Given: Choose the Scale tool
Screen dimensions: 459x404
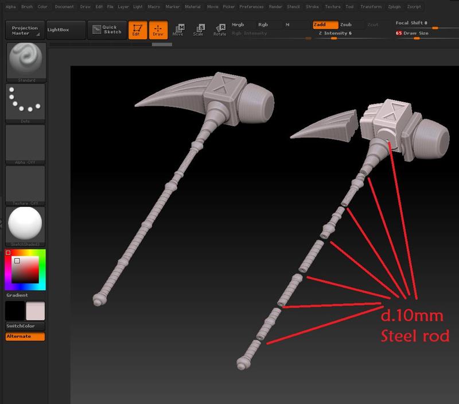Looking at the screenshot, I should (x=199, y=30).
